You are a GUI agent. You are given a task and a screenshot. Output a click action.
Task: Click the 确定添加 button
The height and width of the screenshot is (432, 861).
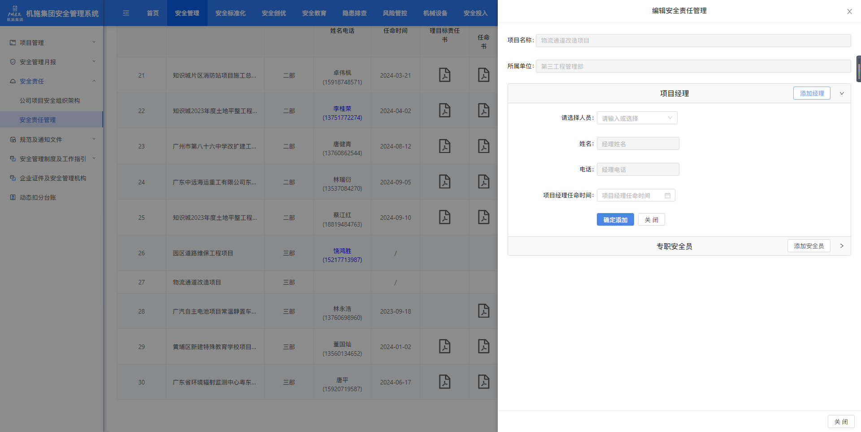pos(615,220)
